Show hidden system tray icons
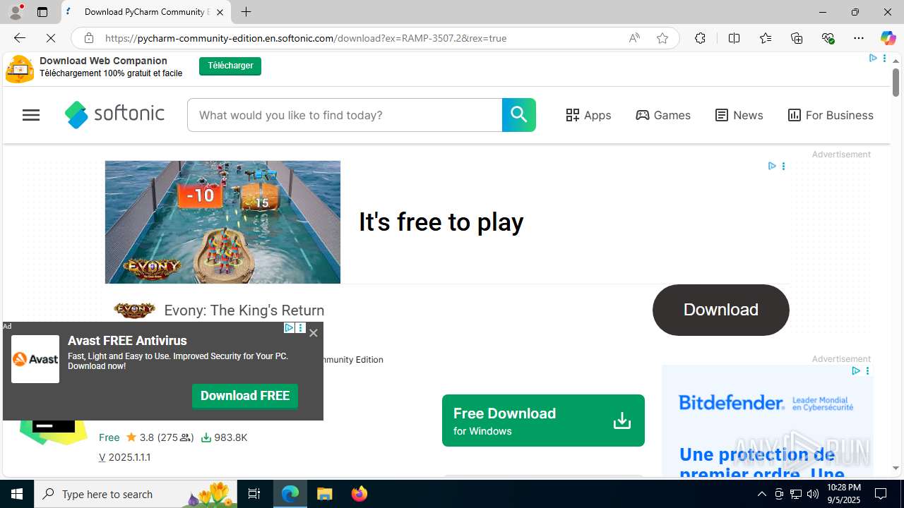This screenshot has width=904, height=508. [x=761, y=494]
